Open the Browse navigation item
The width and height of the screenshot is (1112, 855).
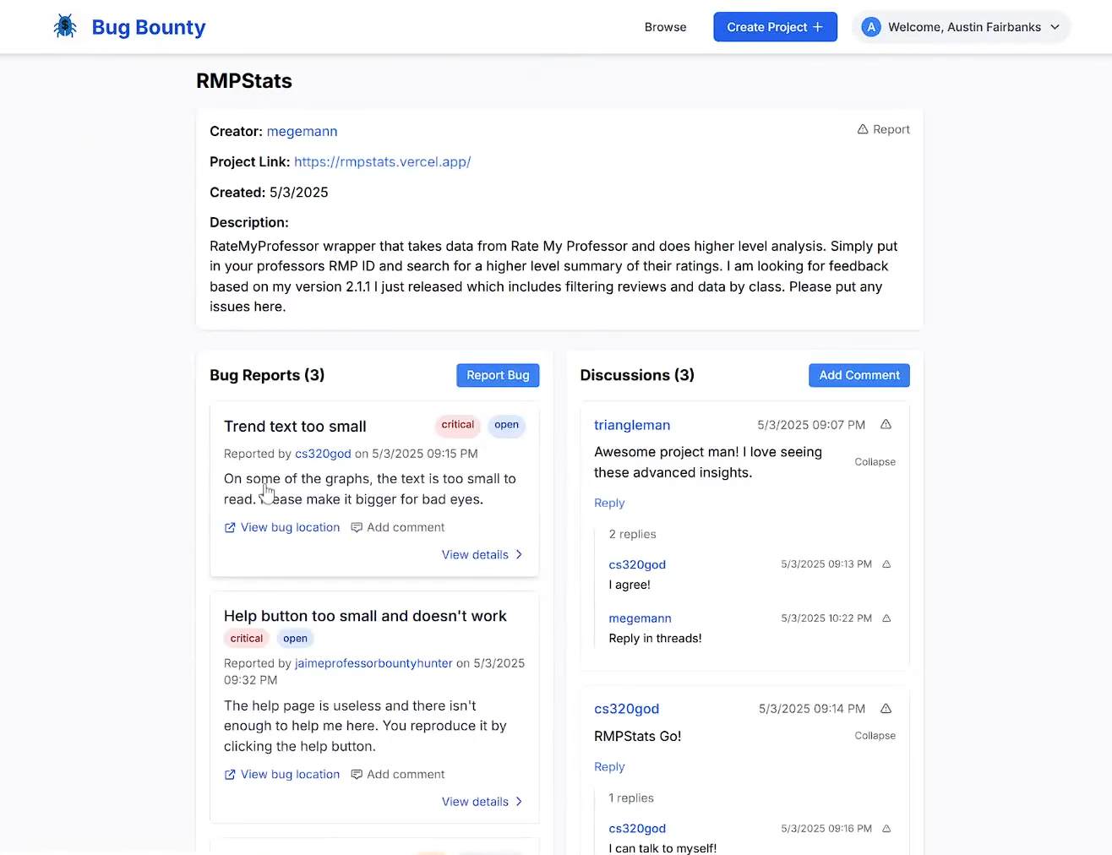point(665,27)
